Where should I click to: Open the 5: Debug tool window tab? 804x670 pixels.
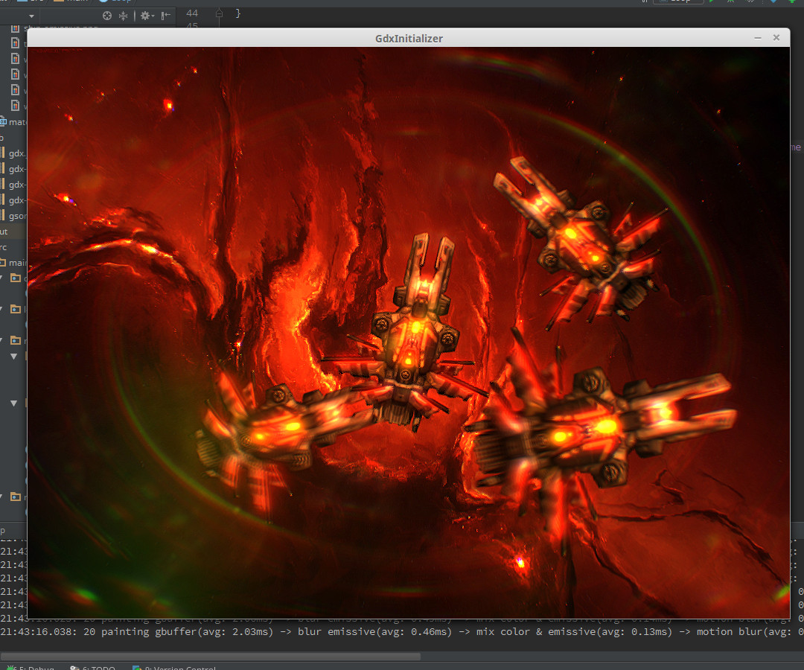[31, 668]
